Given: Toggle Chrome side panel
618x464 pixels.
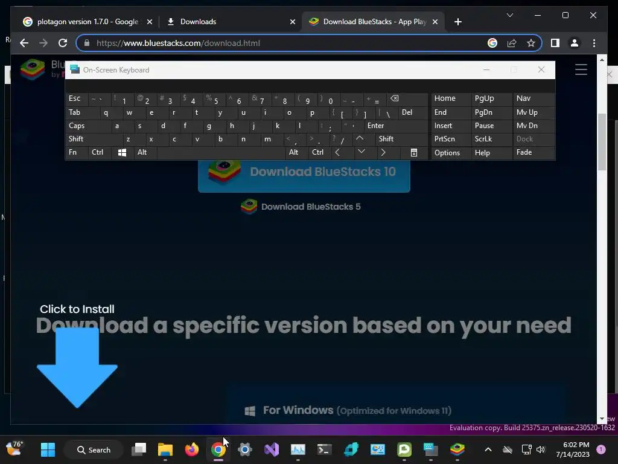Looking at the screenshot, I should 555,43.
